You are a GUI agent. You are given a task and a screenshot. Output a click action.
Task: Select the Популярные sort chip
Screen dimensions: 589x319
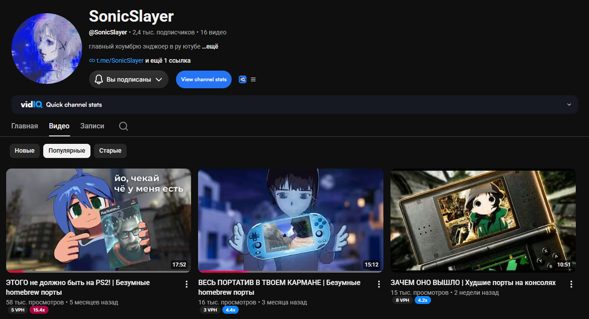coord(67,151)
